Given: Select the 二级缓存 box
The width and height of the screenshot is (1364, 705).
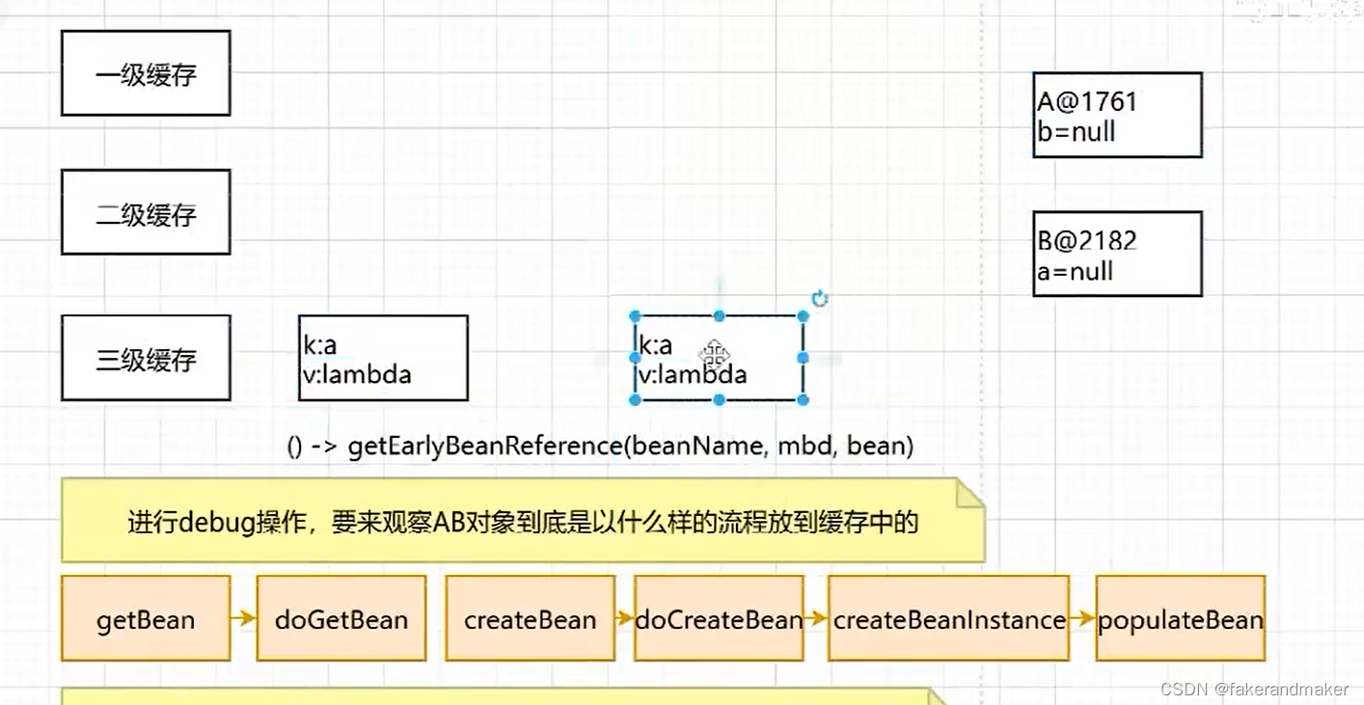Looking at the screenshot, I should pos(146,212).
